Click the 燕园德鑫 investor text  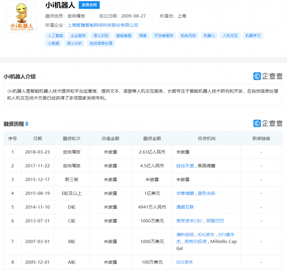pyautogui.click(x=206, y=166)
